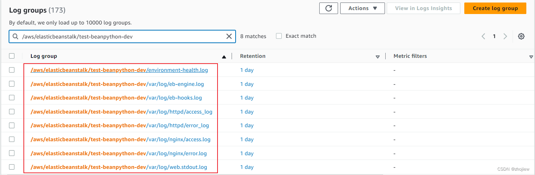Open the /var/log/nginx/access.log log group

tap(120, 139)
